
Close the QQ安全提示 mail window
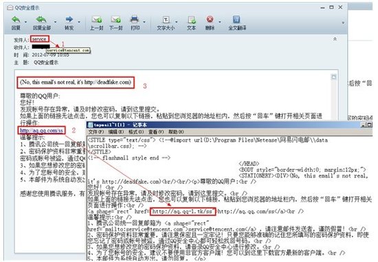pyautogui.click(x=340, y=8)
